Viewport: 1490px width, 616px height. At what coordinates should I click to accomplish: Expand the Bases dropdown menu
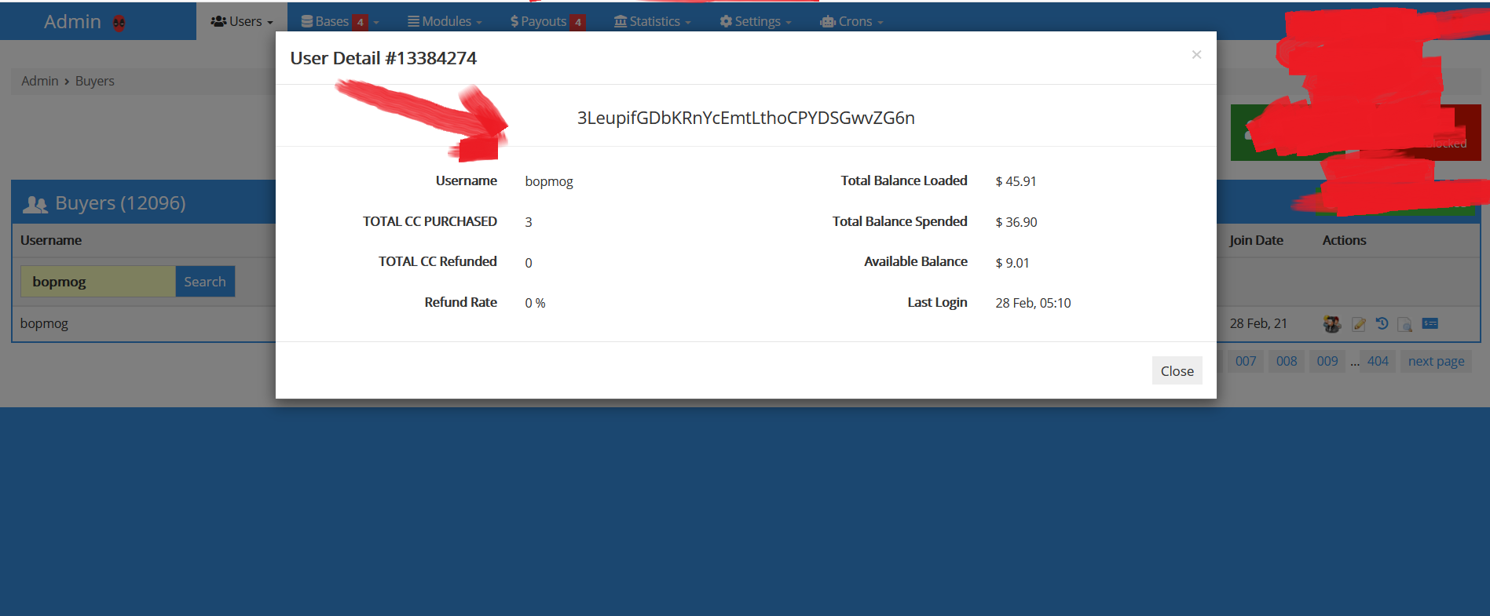[x=339, y=21]
